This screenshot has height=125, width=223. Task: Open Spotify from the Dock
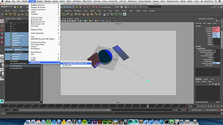click(85, 122)
